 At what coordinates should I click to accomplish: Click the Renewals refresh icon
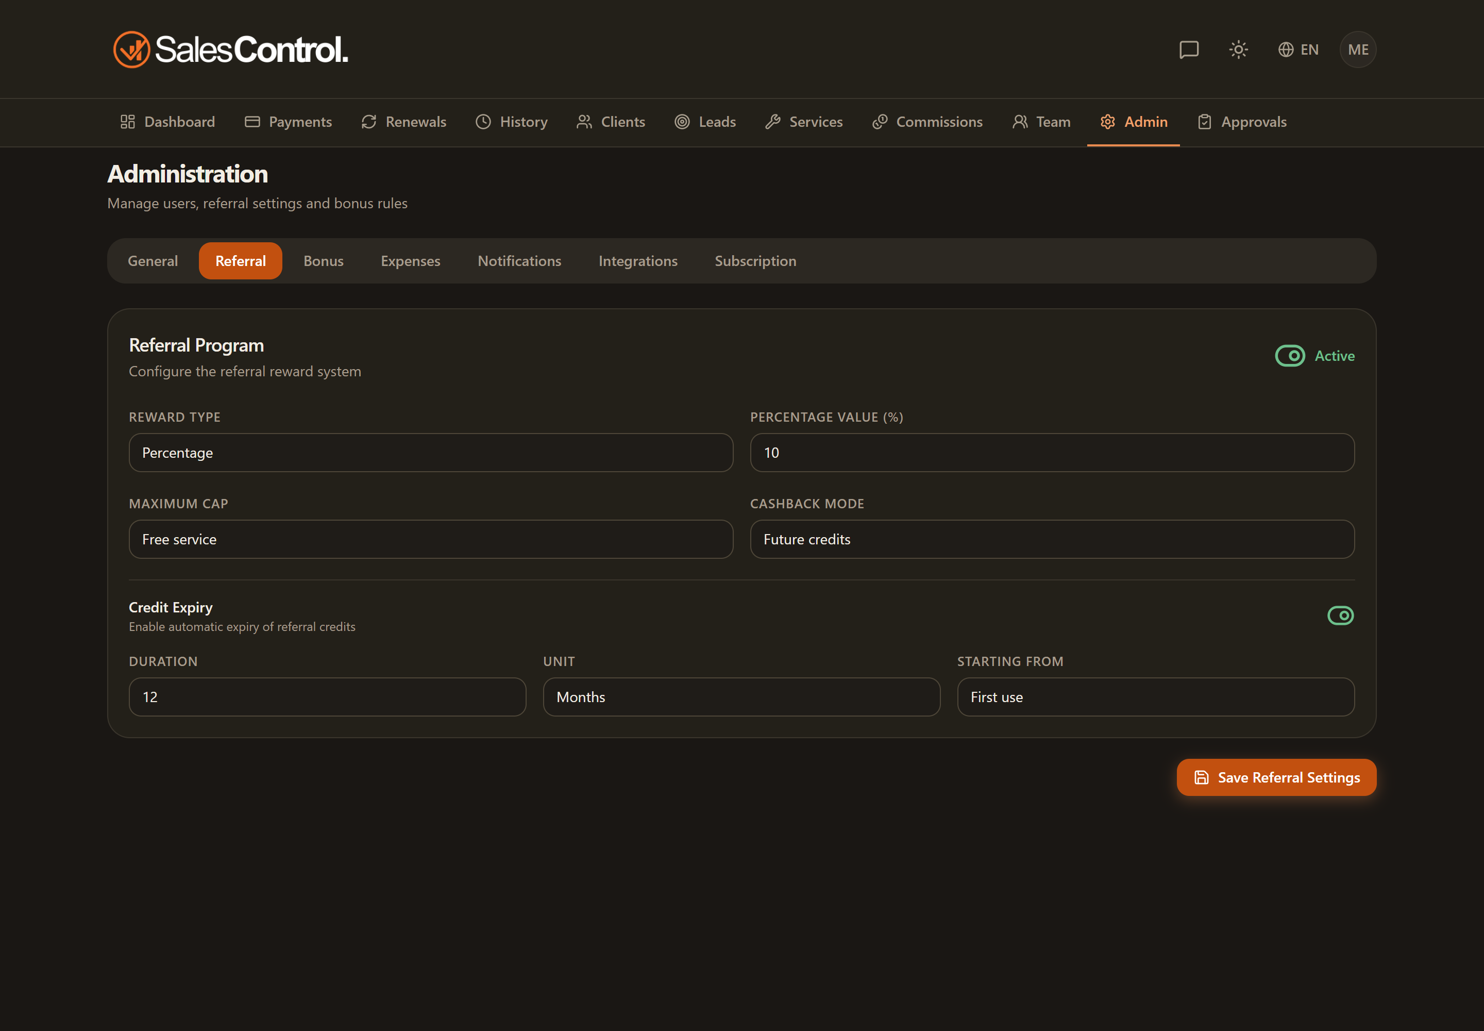pos(369,122)
